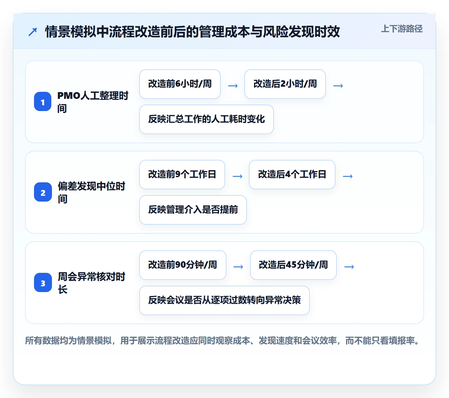Click the PMO人工整理时间 row label
Viewport: 449px width, 398px height.
tap(93, 102)
